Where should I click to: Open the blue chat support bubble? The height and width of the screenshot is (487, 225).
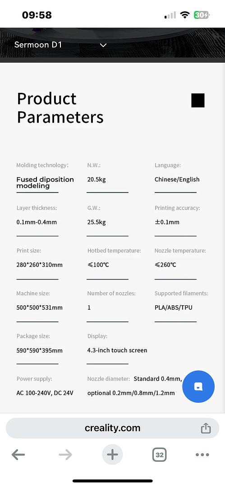pyautogui.click(x=198, y=387)
